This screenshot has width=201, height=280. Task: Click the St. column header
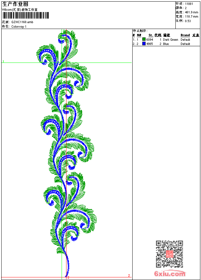click(150, 35)
